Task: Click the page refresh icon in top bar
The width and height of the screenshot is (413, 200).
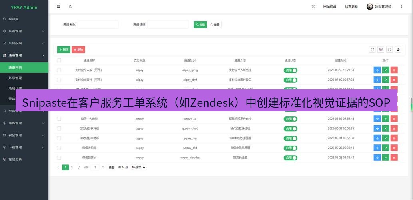Action: 70,6
